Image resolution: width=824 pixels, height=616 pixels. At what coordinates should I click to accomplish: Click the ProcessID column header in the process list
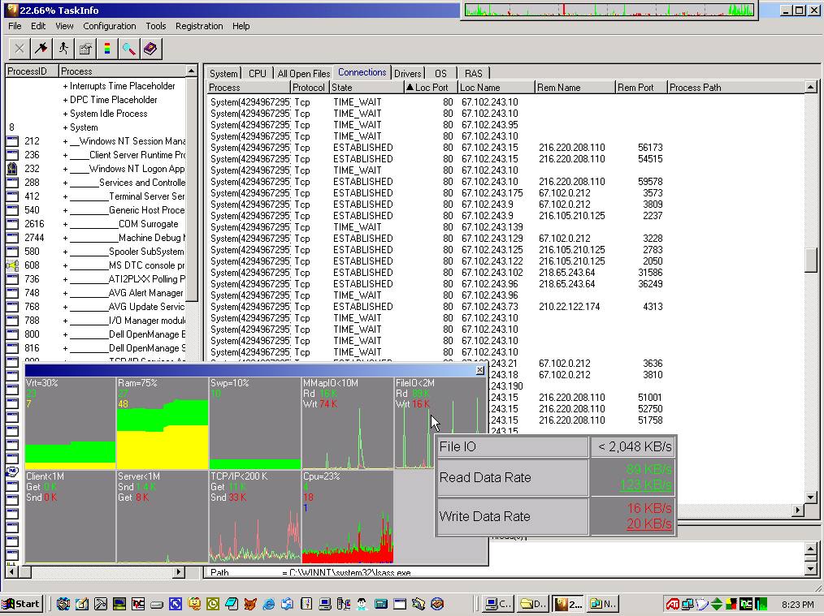32,71
